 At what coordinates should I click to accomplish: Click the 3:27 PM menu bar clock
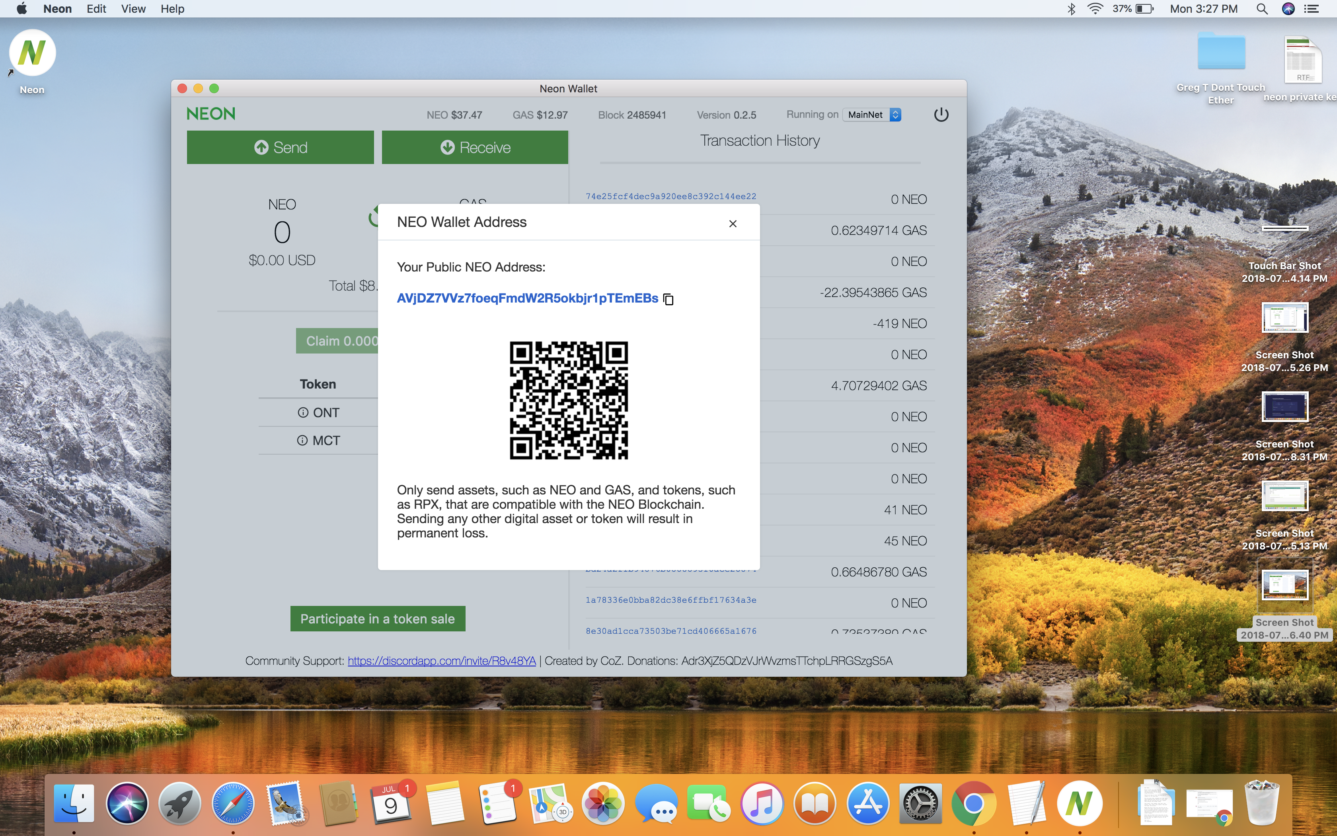(x=1204, y=9)
